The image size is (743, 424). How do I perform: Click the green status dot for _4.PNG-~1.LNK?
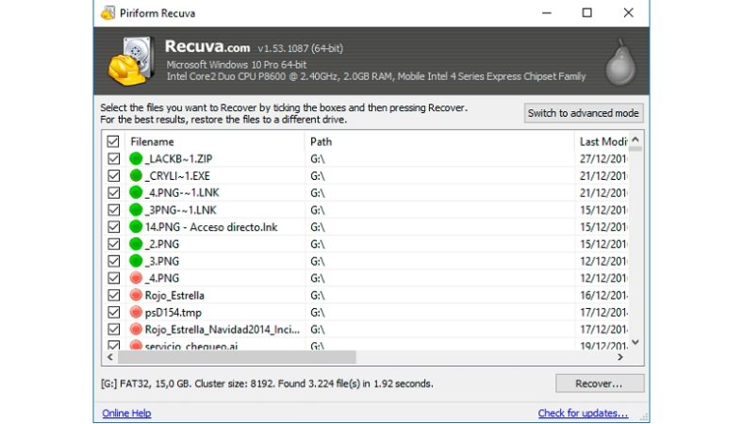[x=136, y=193]
